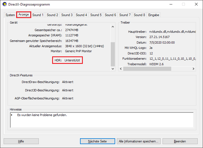Click the Datum value 7/5/2020 02:00:00
This screenshot has height=148, width=203.
[x=162, y=42]
